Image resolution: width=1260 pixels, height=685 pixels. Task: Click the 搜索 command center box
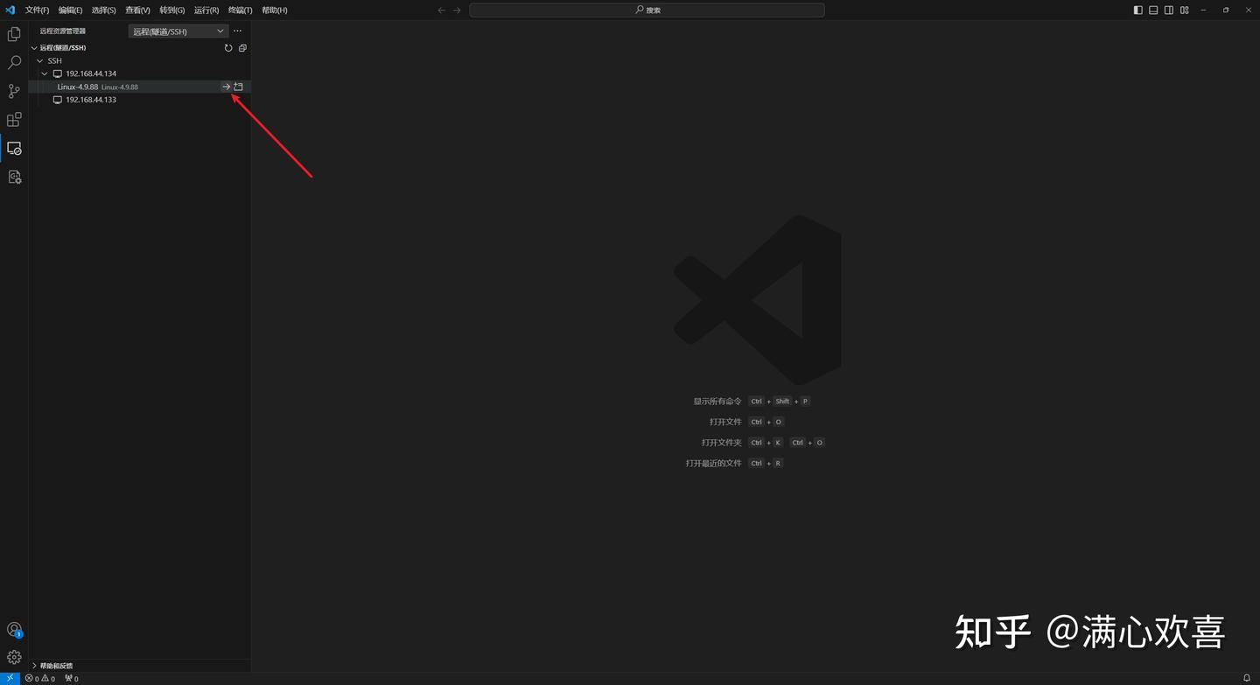(647, 10)
